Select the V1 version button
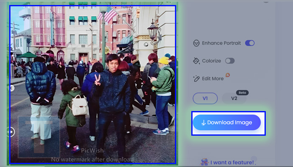 205,99
